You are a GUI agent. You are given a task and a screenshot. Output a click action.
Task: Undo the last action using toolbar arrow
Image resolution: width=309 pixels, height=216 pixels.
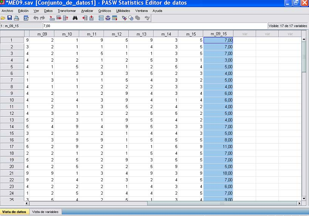[36, 18]
